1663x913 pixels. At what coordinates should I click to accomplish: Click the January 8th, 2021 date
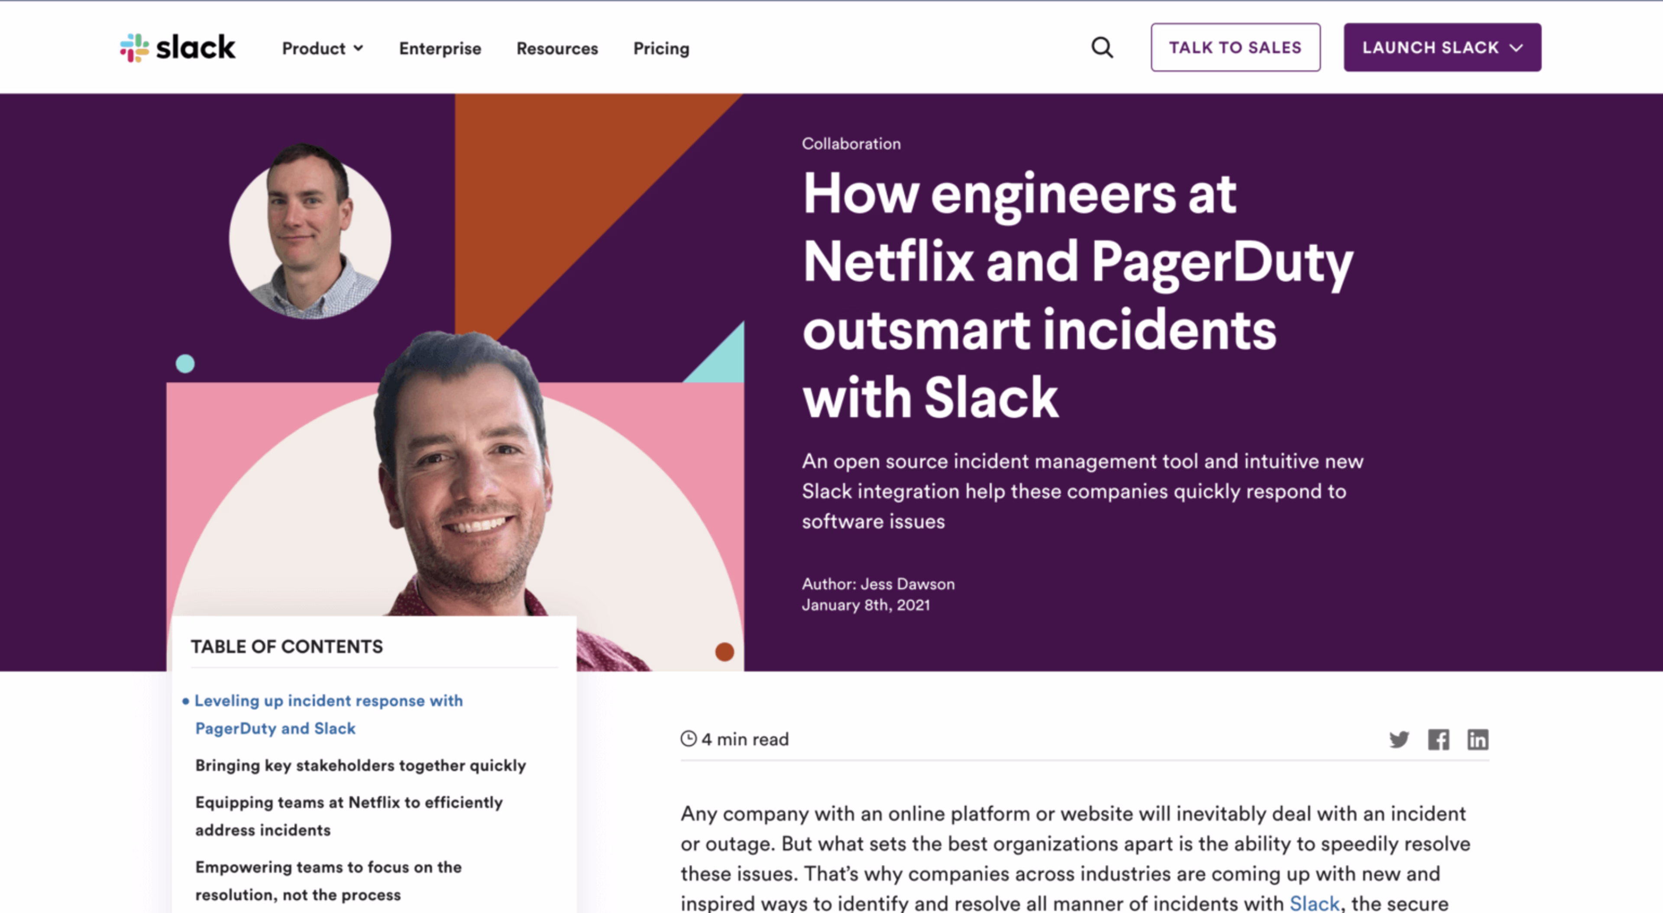[x=866, y=605]
